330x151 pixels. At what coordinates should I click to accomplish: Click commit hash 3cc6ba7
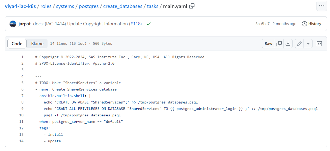(x=262, y=24)
